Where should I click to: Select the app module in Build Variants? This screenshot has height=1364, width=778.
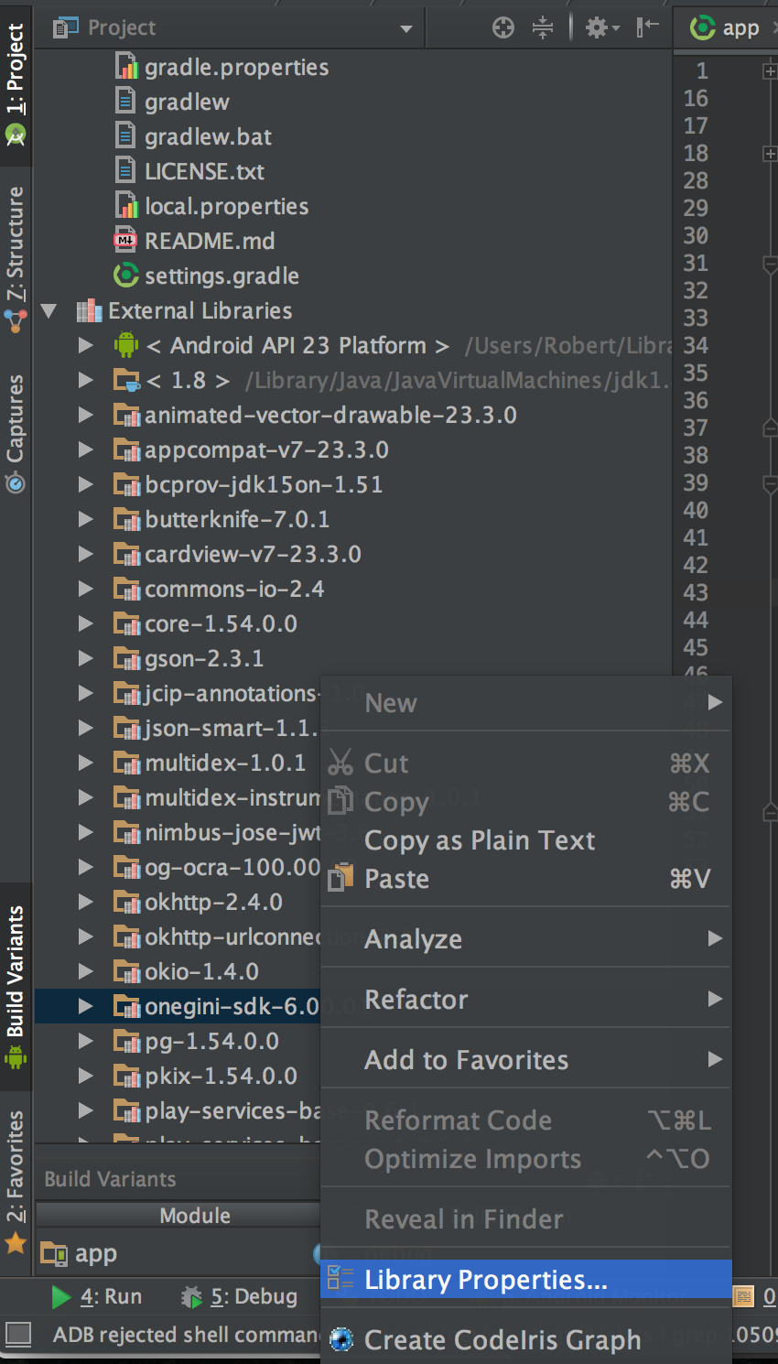(x=94, y=1253)
